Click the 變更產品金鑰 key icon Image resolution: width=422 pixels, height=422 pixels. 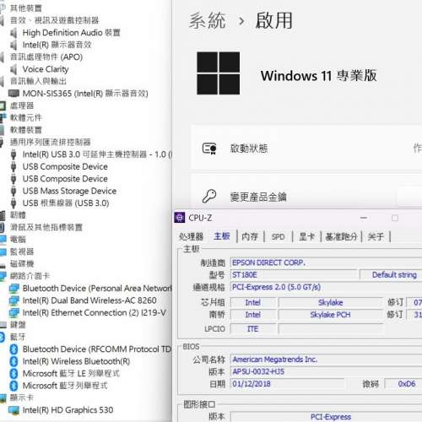(x=209, y=196)
